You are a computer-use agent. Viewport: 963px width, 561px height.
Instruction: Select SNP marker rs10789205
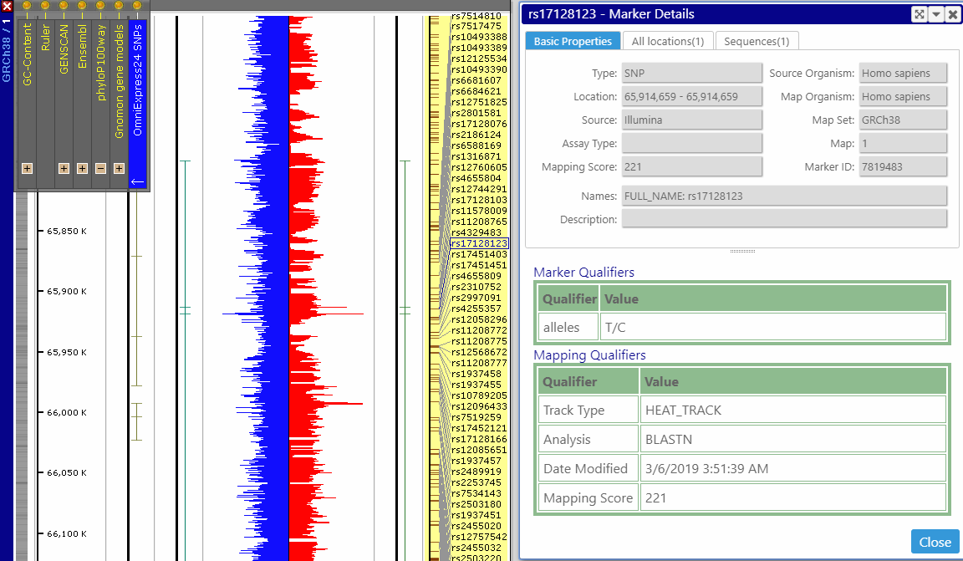479,395
